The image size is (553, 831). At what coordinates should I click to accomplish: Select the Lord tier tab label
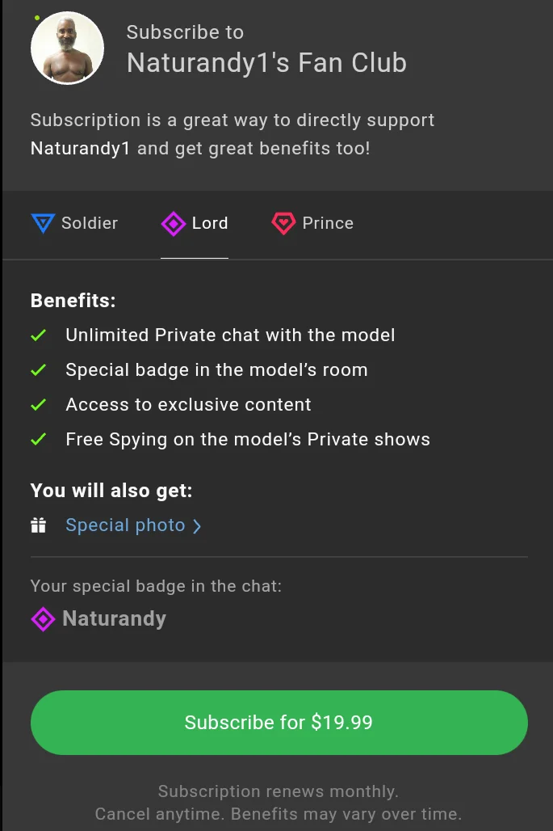click(x=210, y=223)
